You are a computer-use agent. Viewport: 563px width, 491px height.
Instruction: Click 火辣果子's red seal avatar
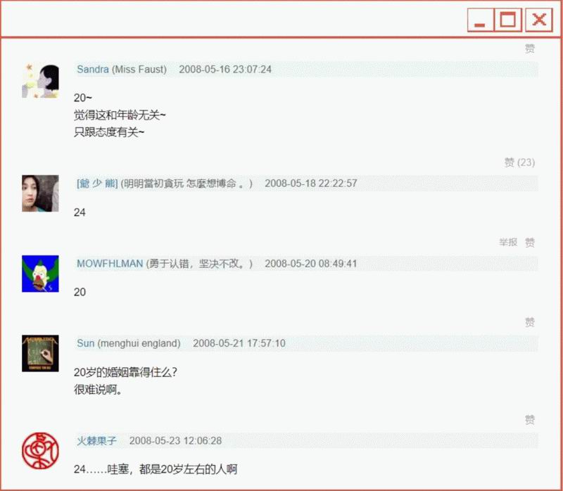coord(40,451)
